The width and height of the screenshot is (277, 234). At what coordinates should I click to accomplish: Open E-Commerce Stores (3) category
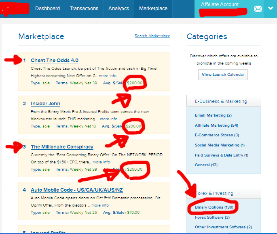(217, 135)
